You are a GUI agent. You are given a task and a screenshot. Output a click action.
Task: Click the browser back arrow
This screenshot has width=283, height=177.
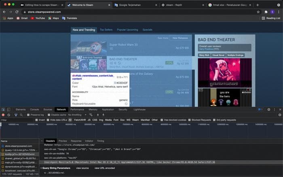(x=4, y=12)
